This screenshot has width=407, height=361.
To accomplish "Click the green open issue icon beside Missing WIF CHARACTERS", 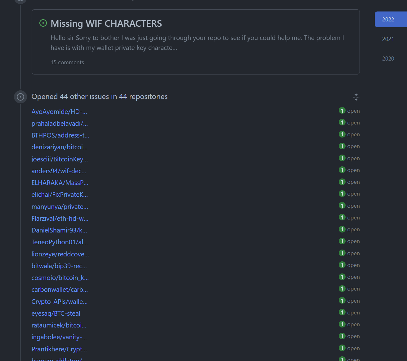I will point(43,23).
